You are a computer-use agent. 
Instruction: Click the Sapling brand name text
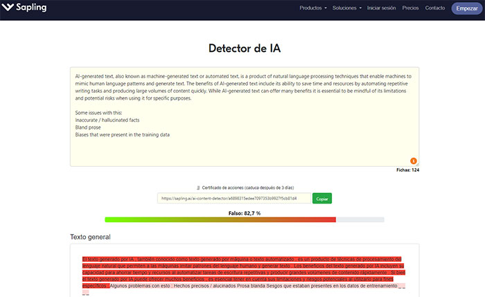click(x=31, y=9)
